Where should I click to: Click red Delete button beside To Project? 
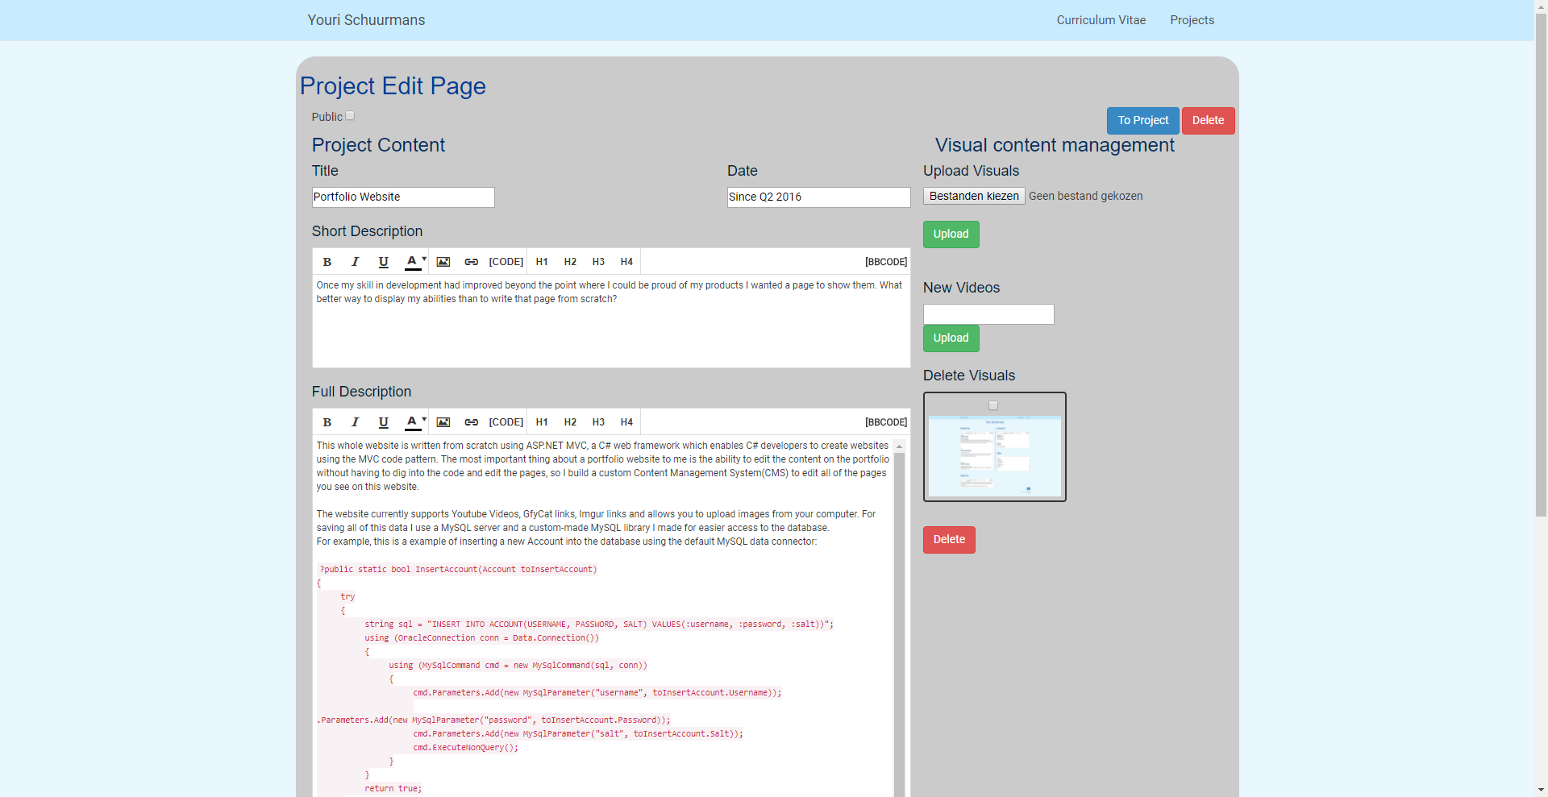pyautogui.click(x=1209, y=121)
